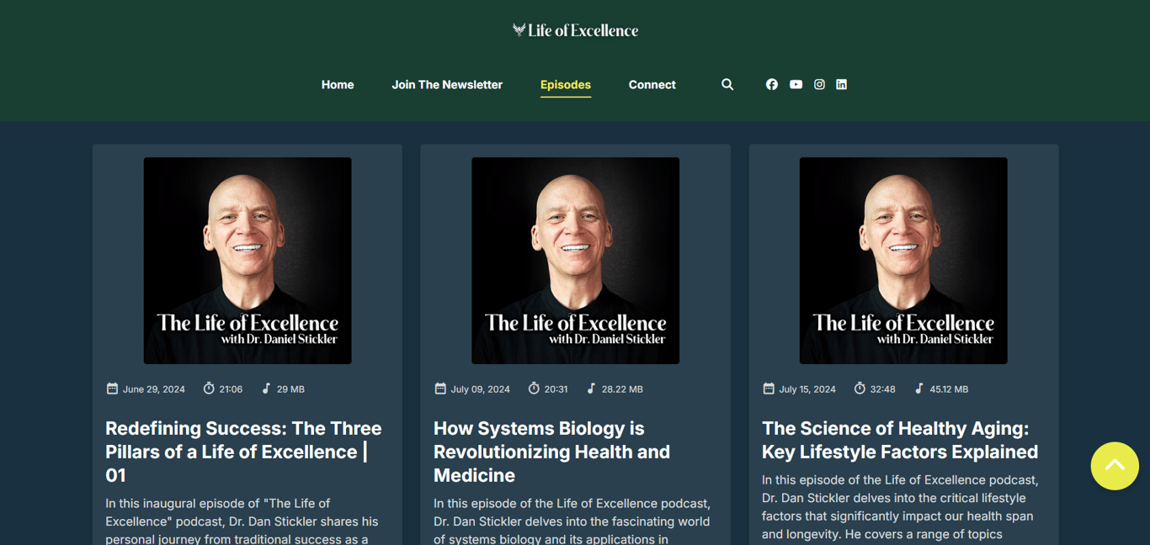Select the Episodes menu item

pos(566,85)
